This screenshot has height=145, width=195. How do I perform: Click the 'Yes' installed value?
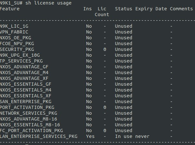90,137
